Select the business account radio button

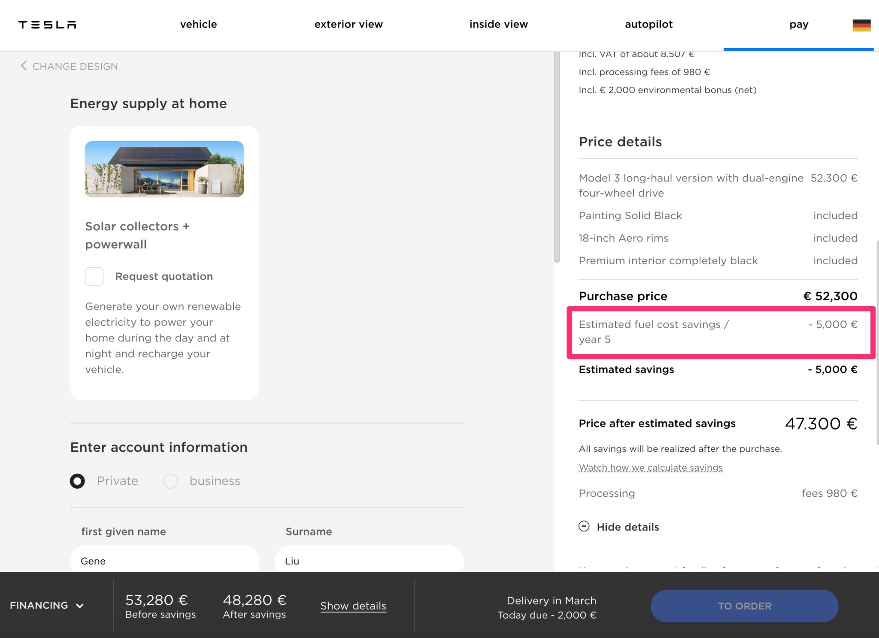pyautogui.click(x=170, y=481)
